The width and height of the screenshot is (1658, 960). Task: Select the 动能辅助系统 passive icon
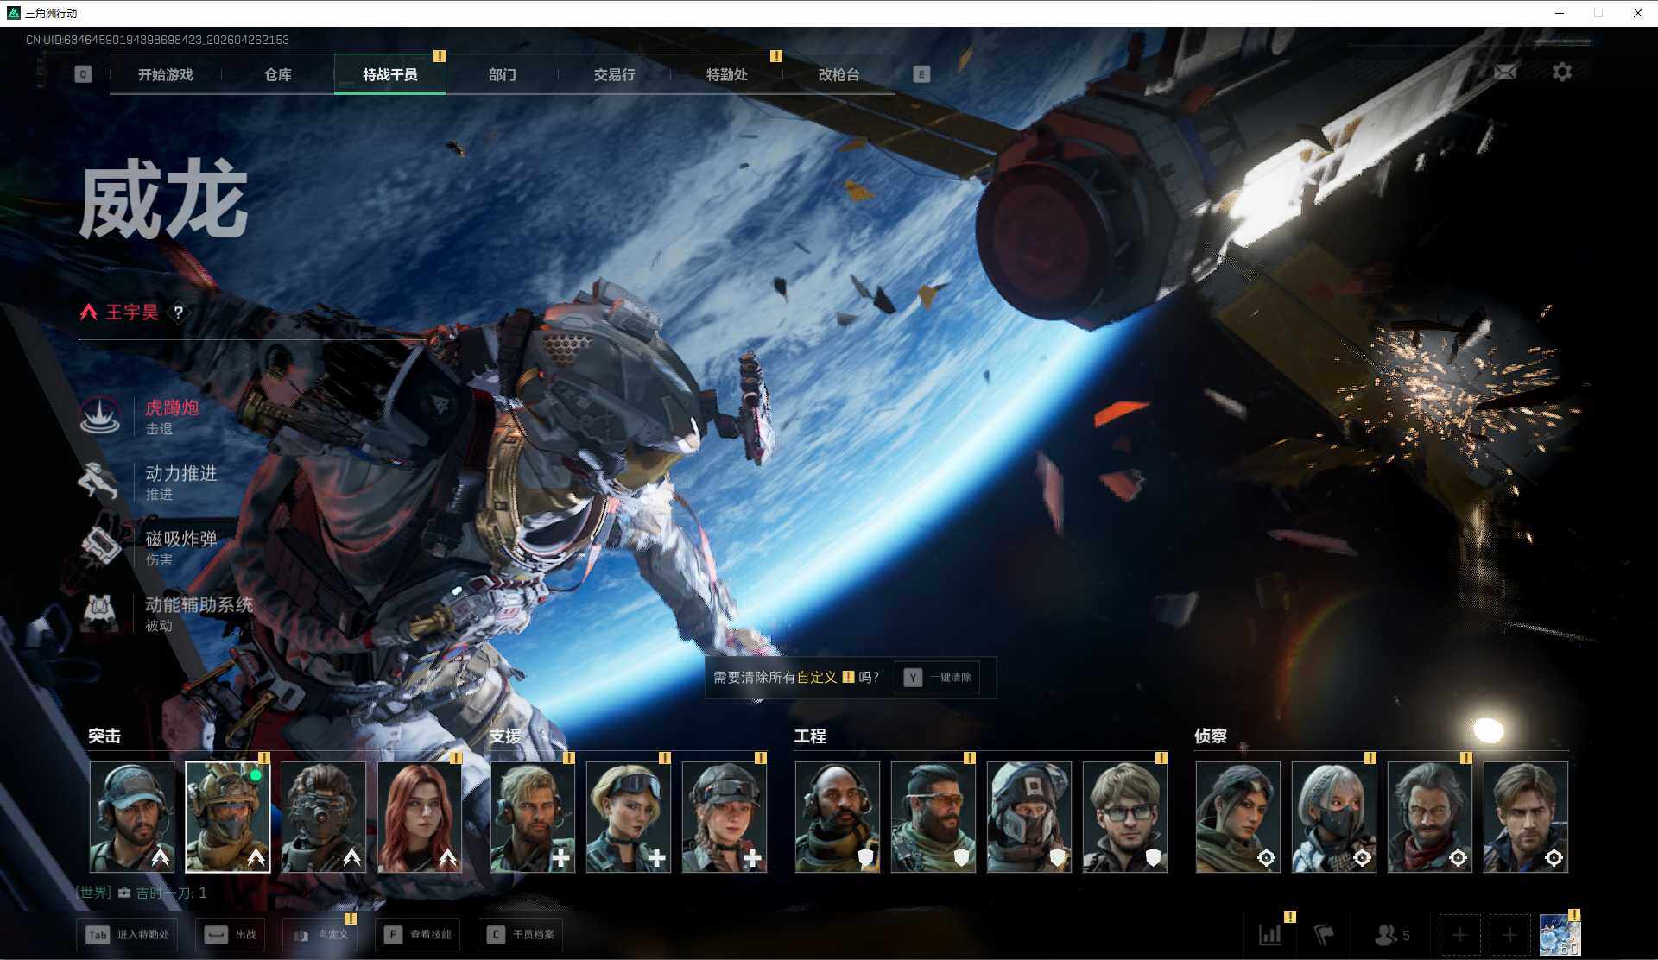pyautogui.click(x=100, y=613)
